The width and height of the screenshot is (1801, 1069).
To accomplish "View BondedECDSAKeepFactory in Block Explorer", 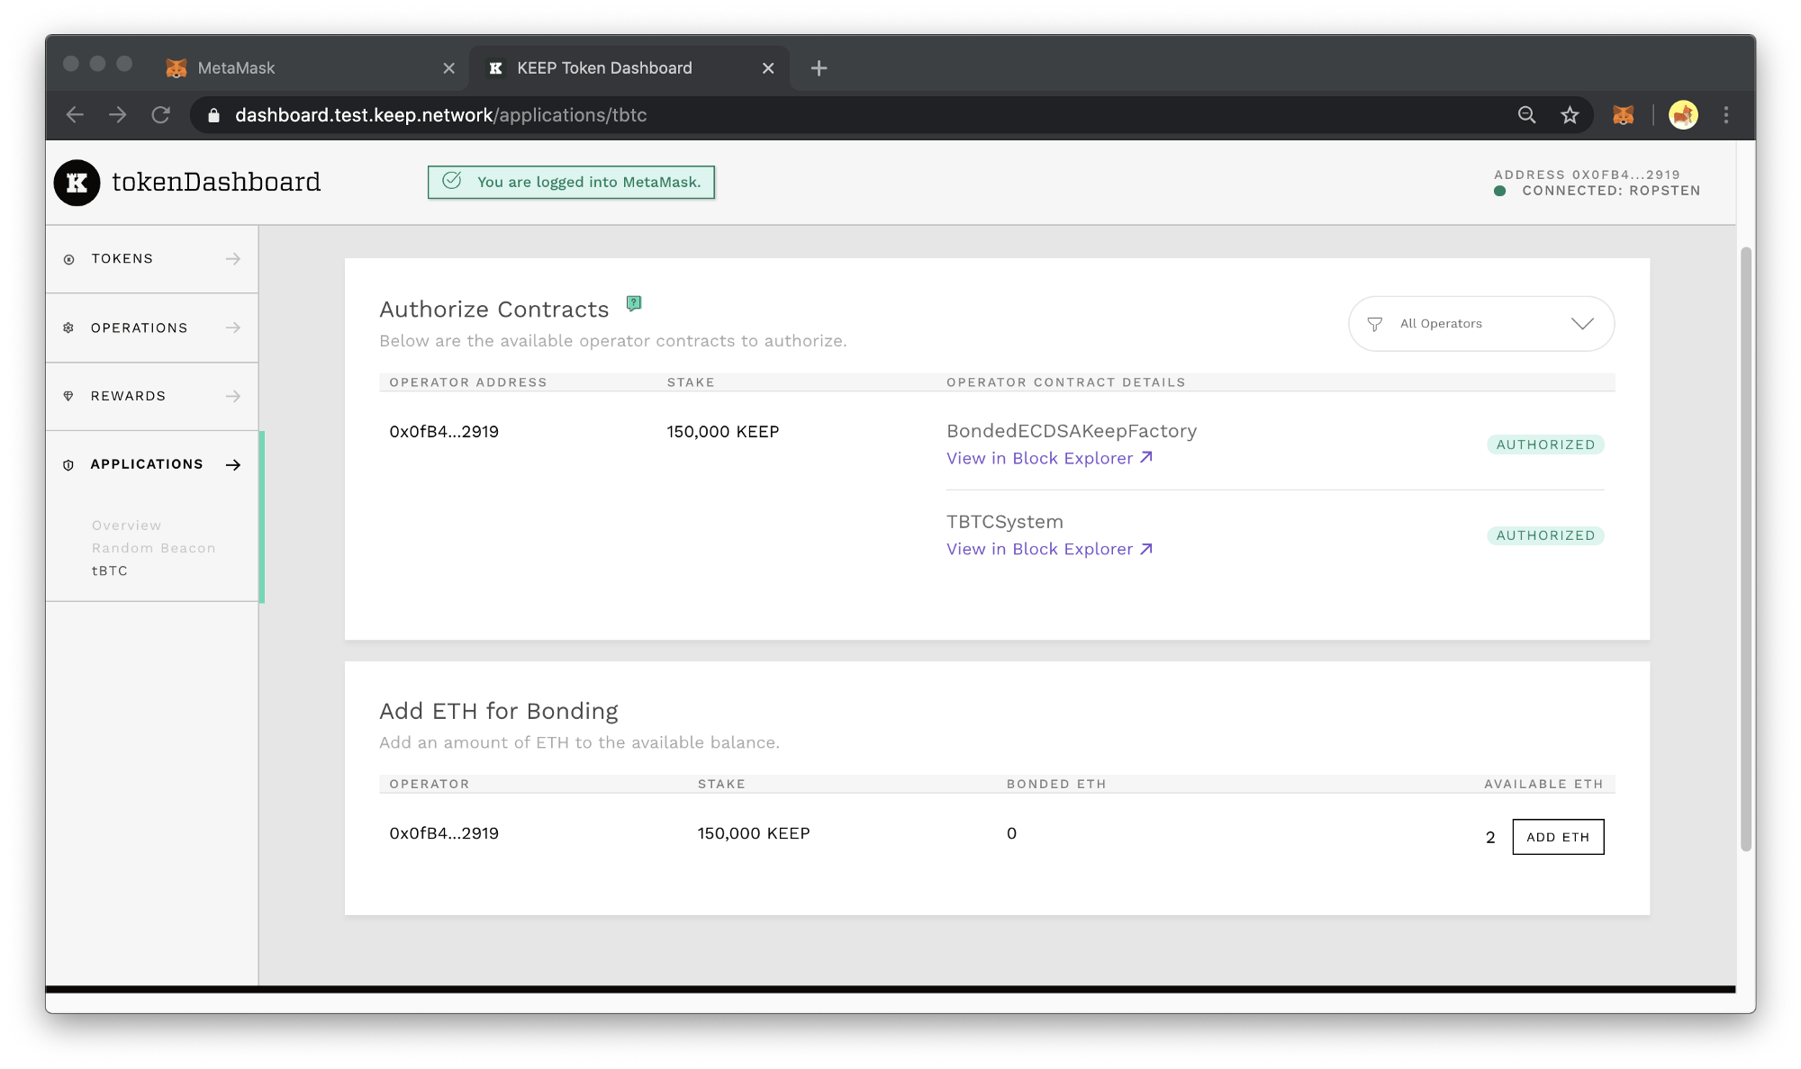I will point(1049,458).
